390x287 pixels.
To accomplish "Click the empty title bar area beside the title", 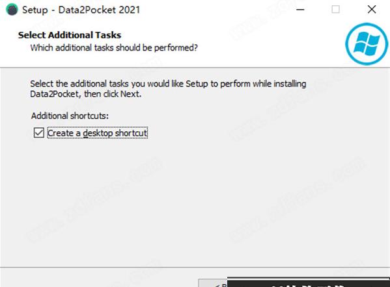I will 216,10.
